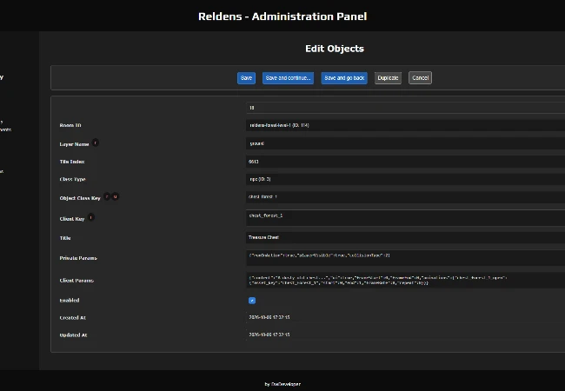The height and width of the screenshot is (391, 565).
Task: Click the 'Enabled' label
Action: (70, 301)
